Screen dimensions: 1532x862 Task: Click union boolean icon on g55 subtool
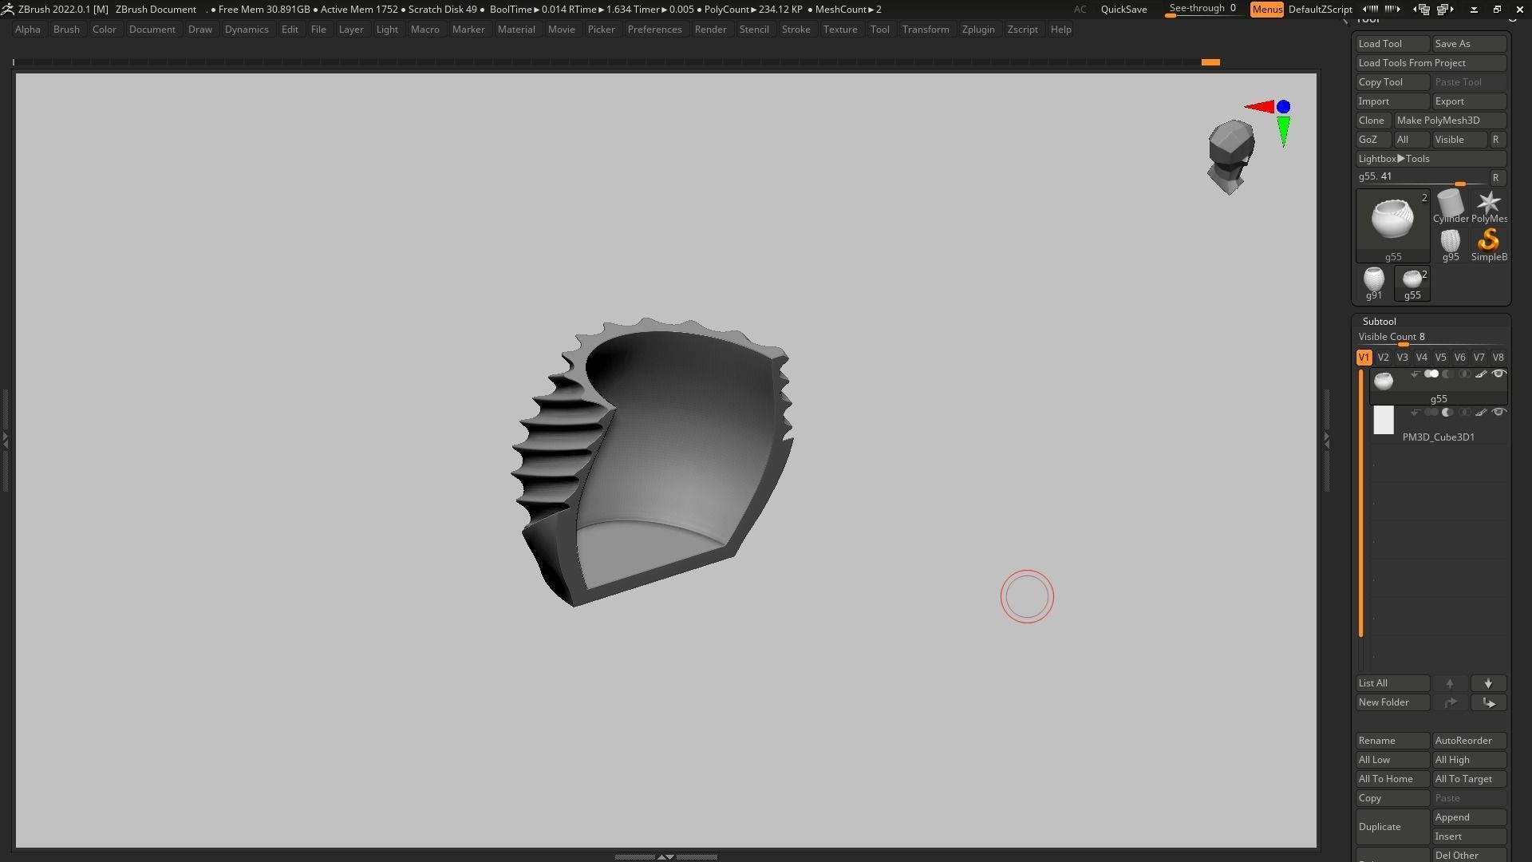point(1431,374)
